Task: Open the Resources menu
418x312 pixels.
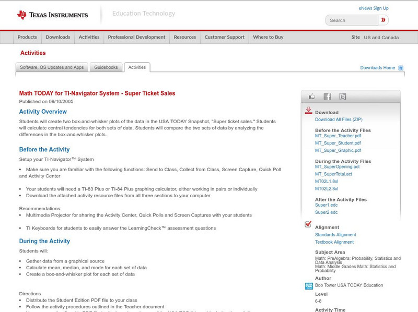Action: pos(185,37)
